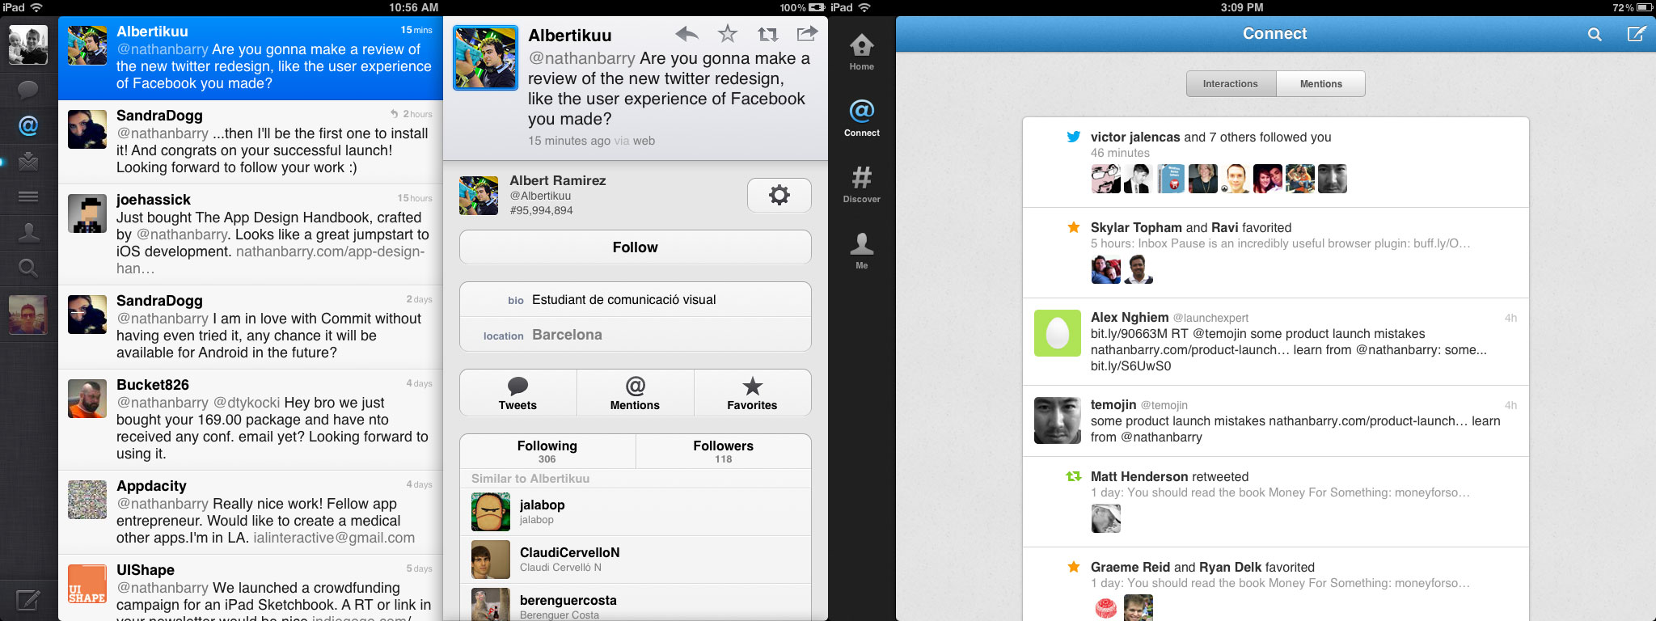Screen dimensions: 1656x621
Task: Open the Home tab in right sidebar
Action: 861,52
